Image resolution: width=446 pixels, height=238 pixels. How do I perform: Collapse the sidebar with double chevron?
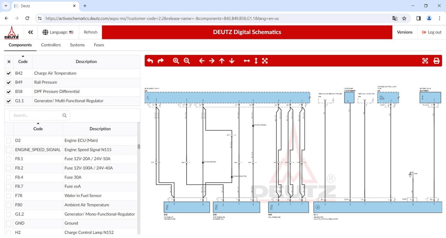click(x=30, y=32)
